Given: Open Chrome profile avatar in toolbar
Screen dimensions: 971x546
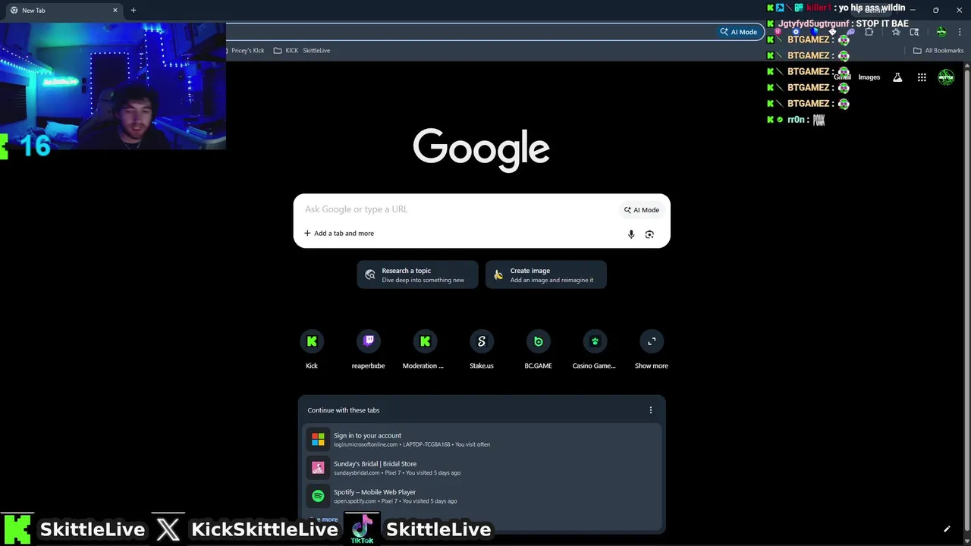Looking at the screenshot, I should tap(941, 32).
